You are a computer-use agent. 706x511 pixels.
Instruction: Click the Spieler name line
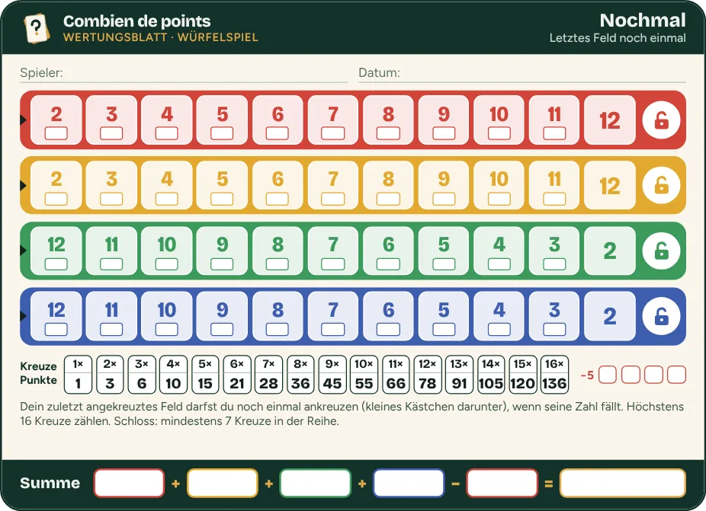point(184,74)
